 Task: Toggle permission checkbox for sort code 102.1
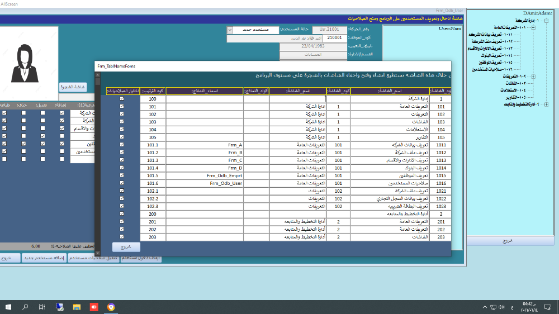(122, 191)
